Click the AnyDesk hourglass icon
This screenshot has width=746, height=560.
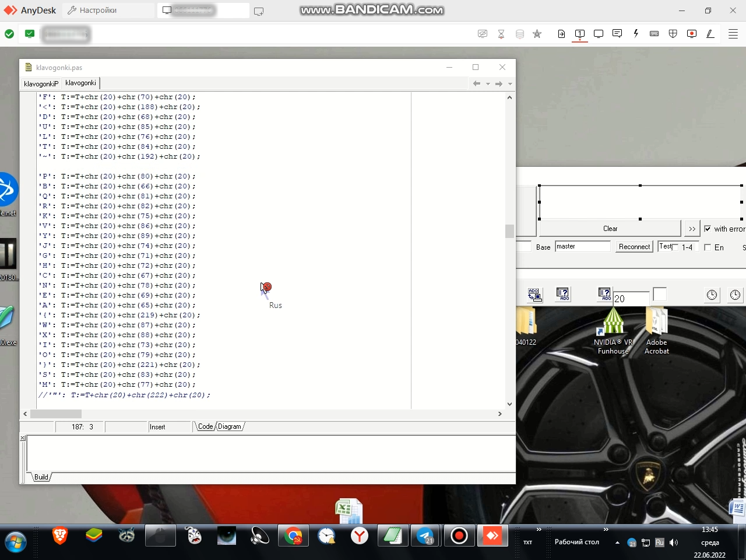(x=501, y=34)
